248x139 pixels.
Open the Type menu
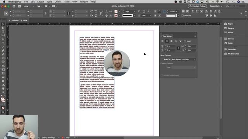point(49,2)
